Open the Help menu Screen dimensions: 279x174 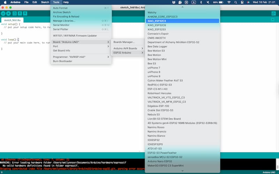click(66, 2)
